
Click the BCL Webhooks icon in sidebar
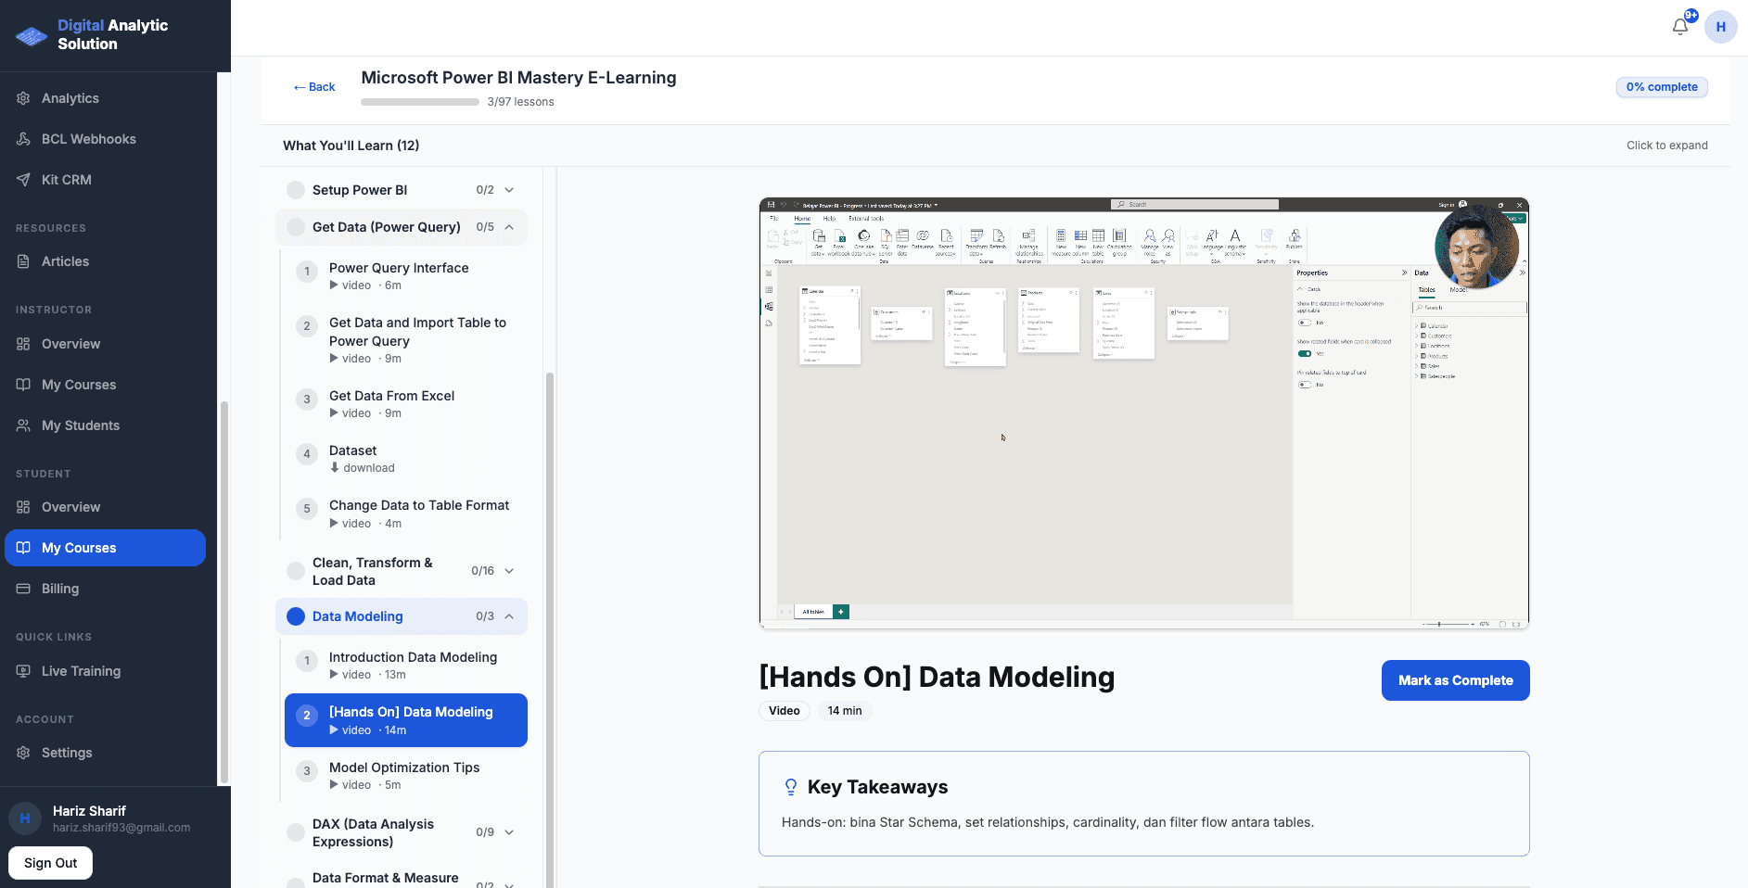[23, 139]
